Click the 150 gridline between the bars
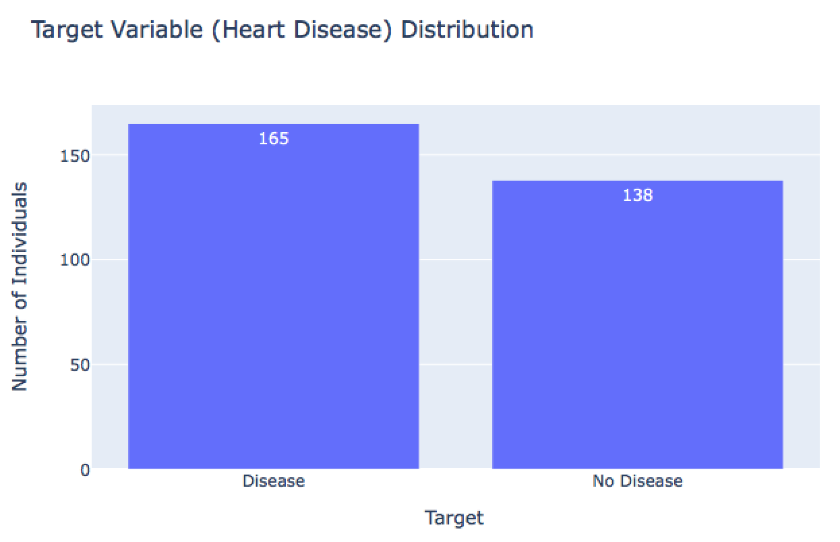This screenshot has height=542, width=840. (x=456, y=155)
